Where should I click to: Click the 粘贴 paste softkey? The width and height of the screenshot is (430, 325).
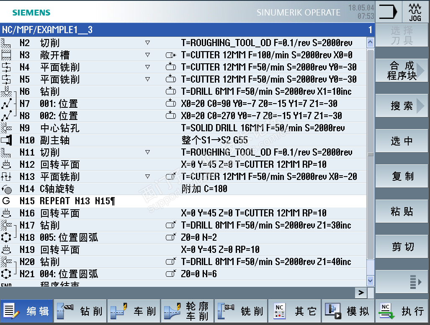[x=402, y=211]
